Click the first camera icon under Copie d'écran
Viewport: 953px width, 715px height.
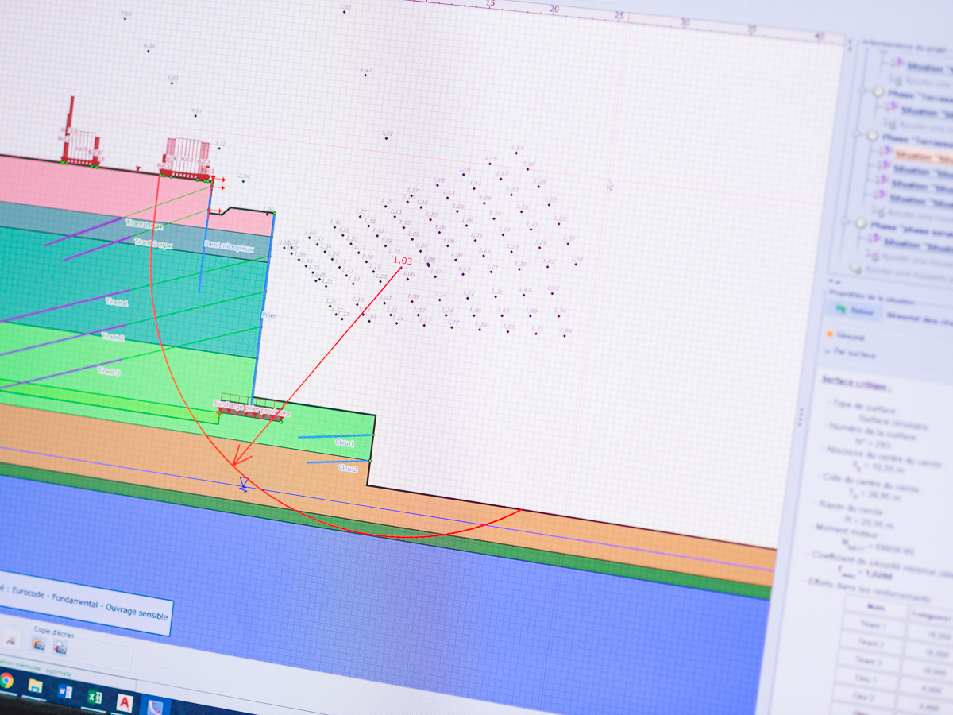(37, 643)
